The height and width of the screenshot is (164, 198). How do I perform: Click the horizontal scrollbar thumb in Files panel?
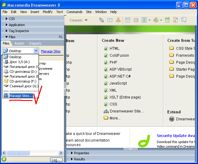18,153
